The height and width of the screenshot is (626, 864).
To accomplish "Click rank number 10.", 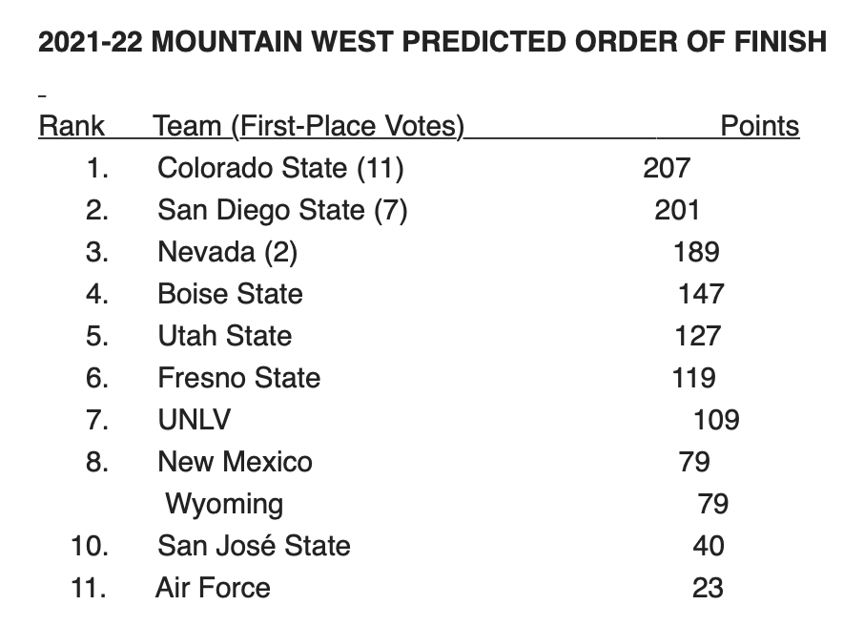I will pyautogui.click(x=89, y=546).
